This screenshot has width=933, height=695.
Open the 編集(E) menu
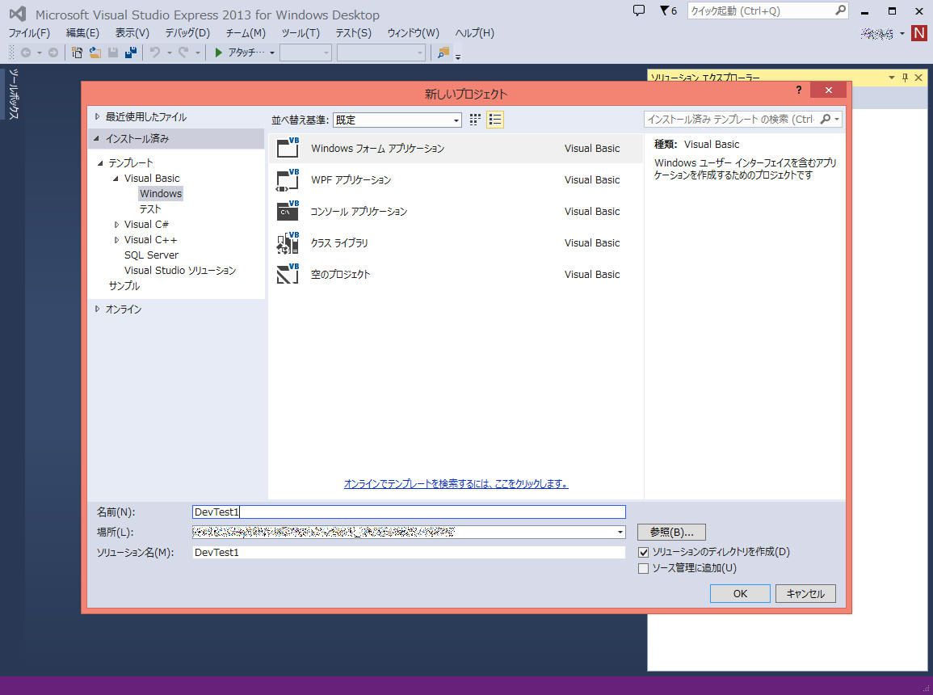(x=82, y=32)
